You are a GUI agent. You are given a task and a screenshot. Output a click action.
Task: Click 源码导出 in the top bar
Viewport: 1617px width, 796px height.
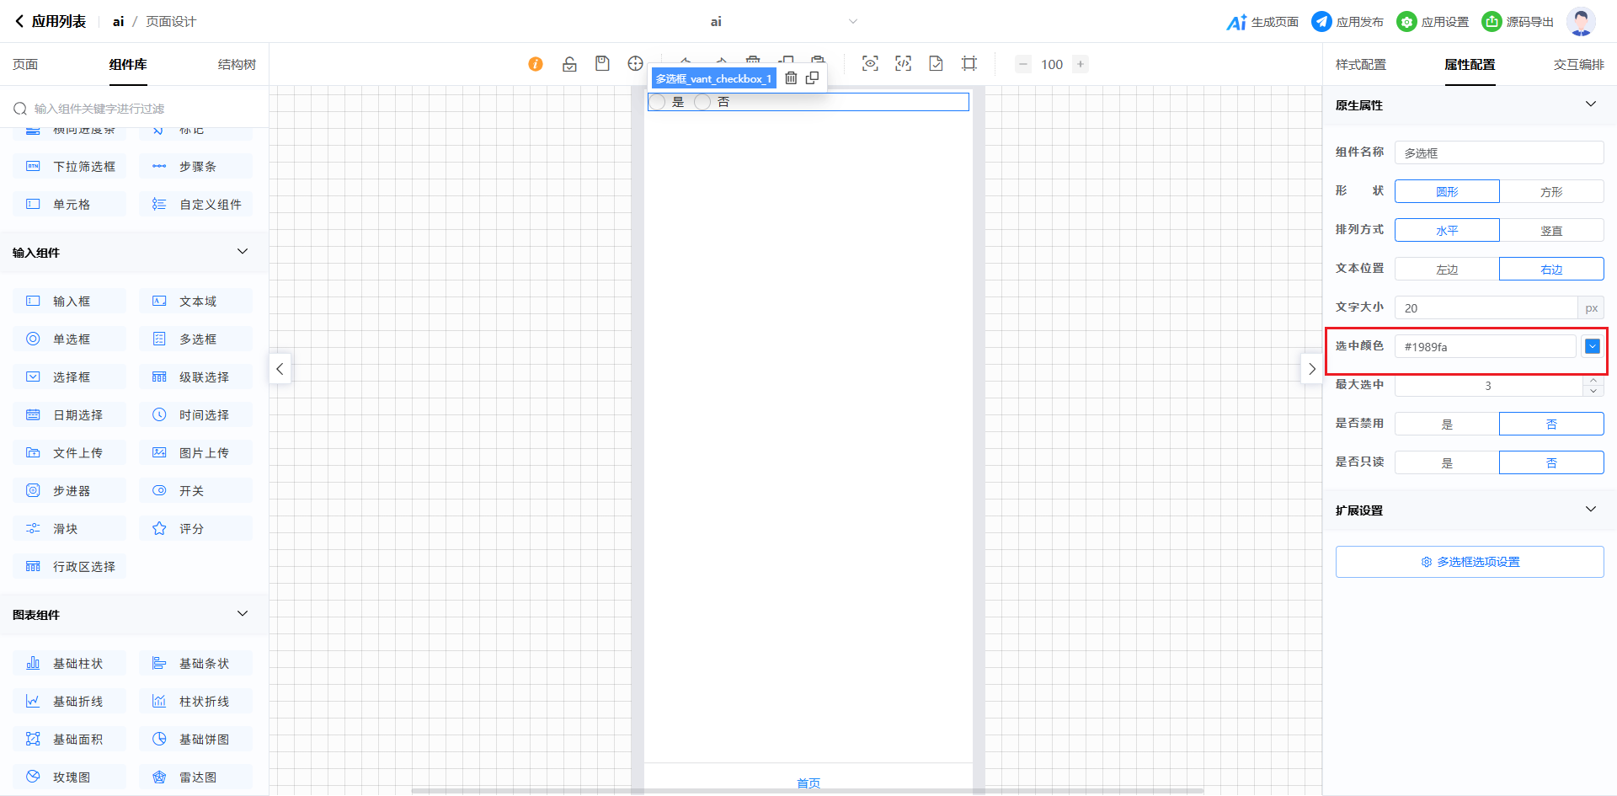pos(1518,22)
